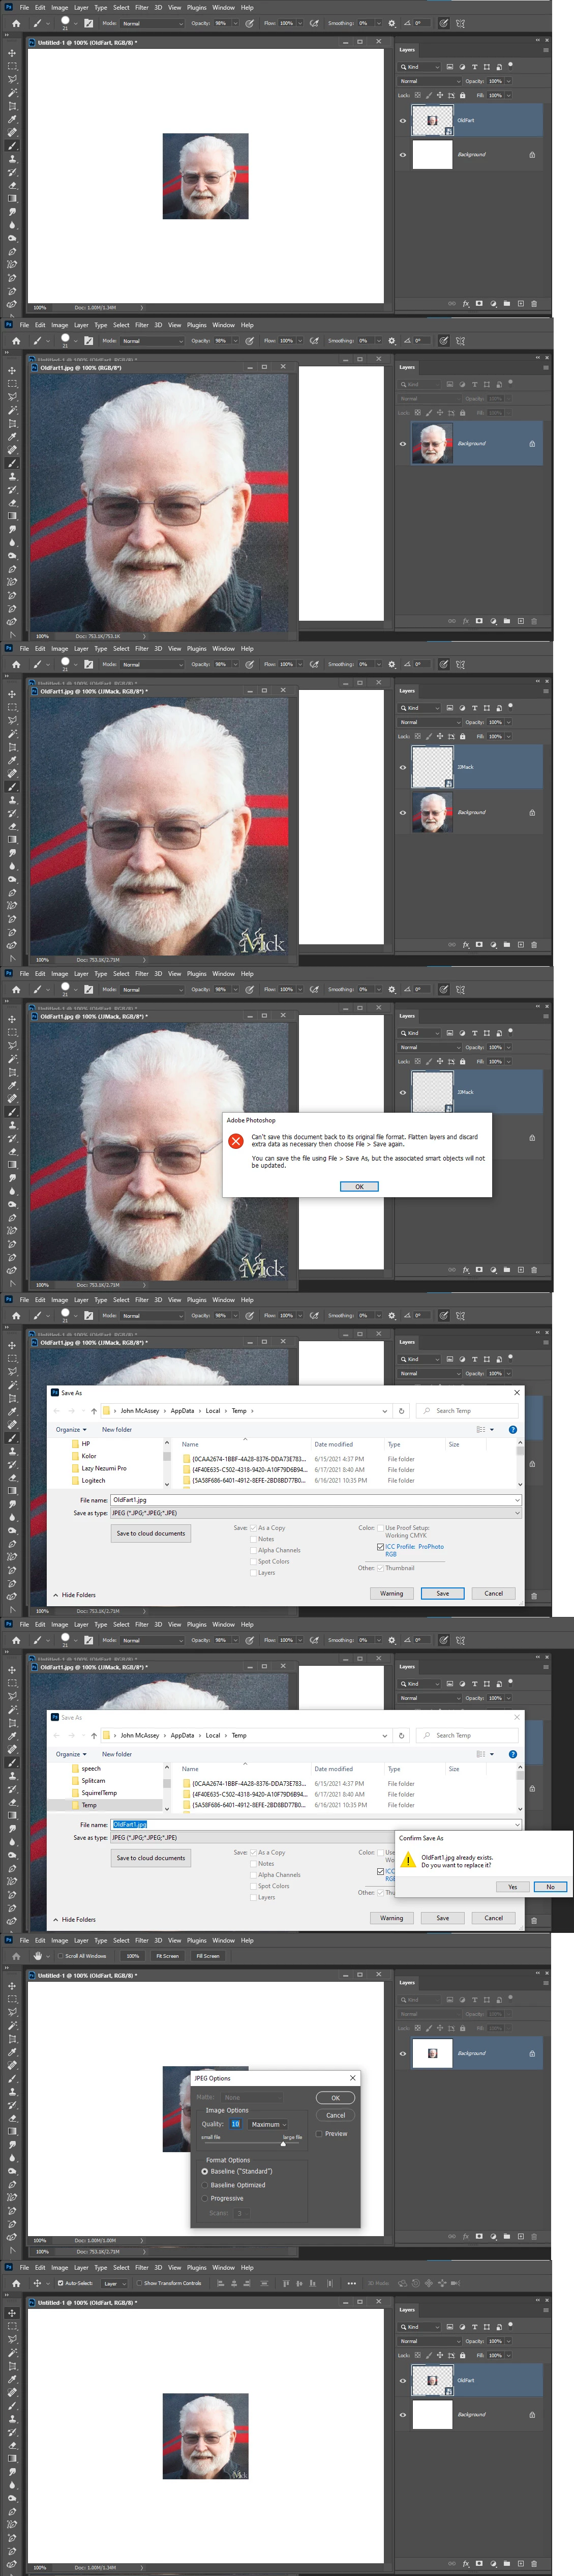Click Cancel in JPEG Options dialog
The width and height of the screenshot is (574, 2576).
(x=336, y=2115)
